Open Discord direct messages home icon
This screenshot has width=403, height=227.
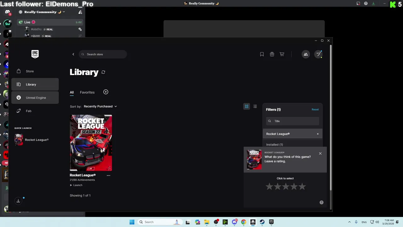7,12
